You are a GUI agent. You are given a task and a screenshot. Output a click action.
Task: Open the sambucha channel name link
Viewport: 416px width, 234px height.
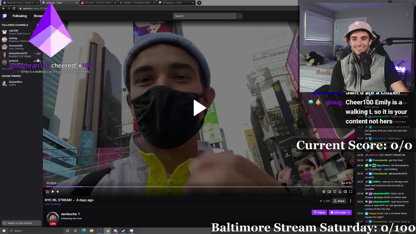(x=69, y=214)
